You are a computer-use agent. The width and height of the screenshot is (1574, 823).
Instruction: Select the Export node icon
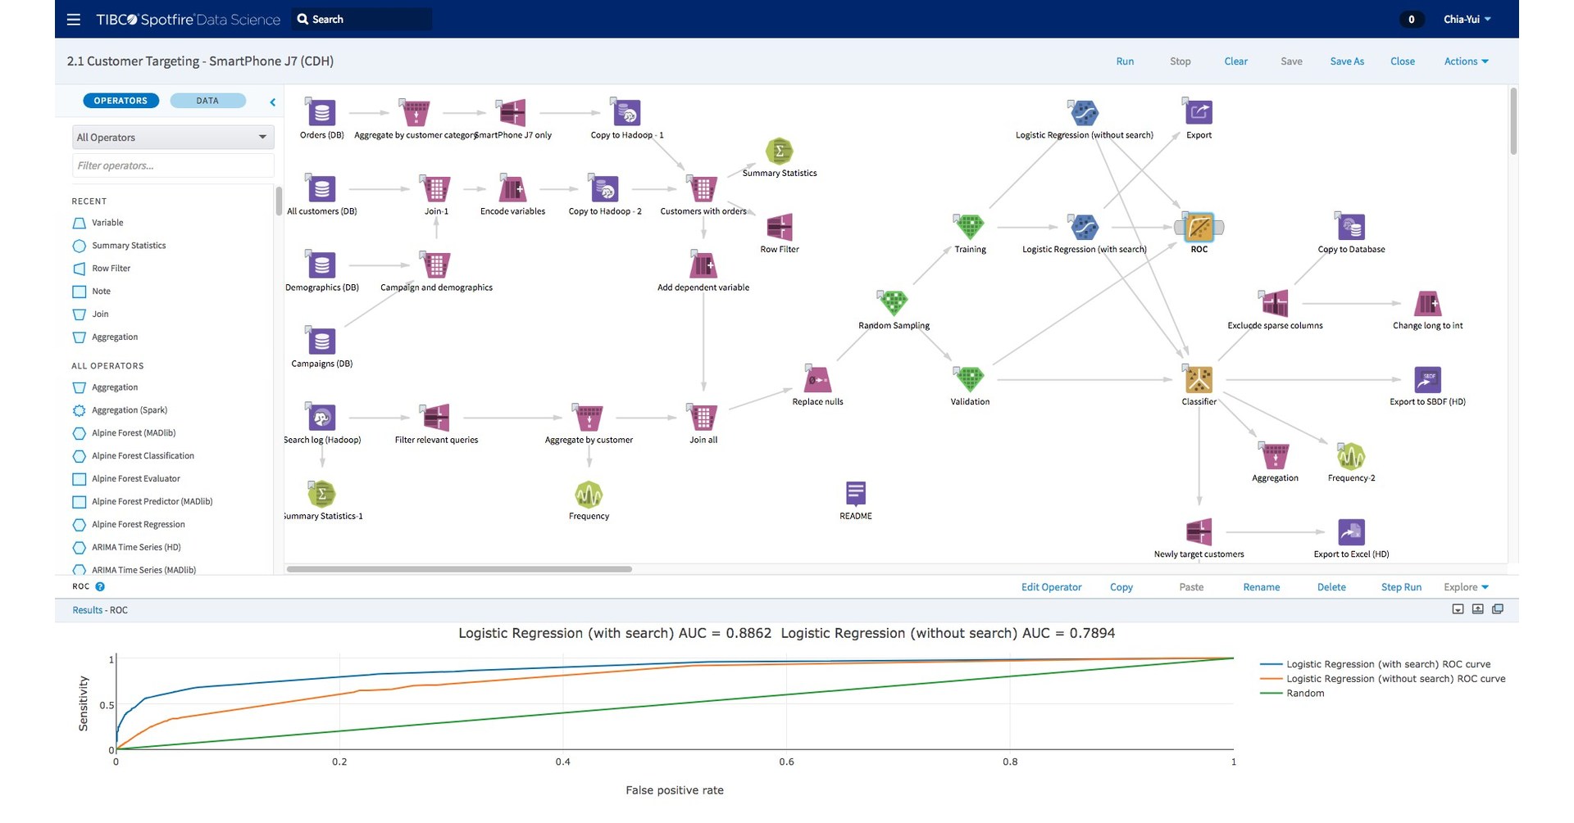pyautogui.click(x=1199, y=112)
